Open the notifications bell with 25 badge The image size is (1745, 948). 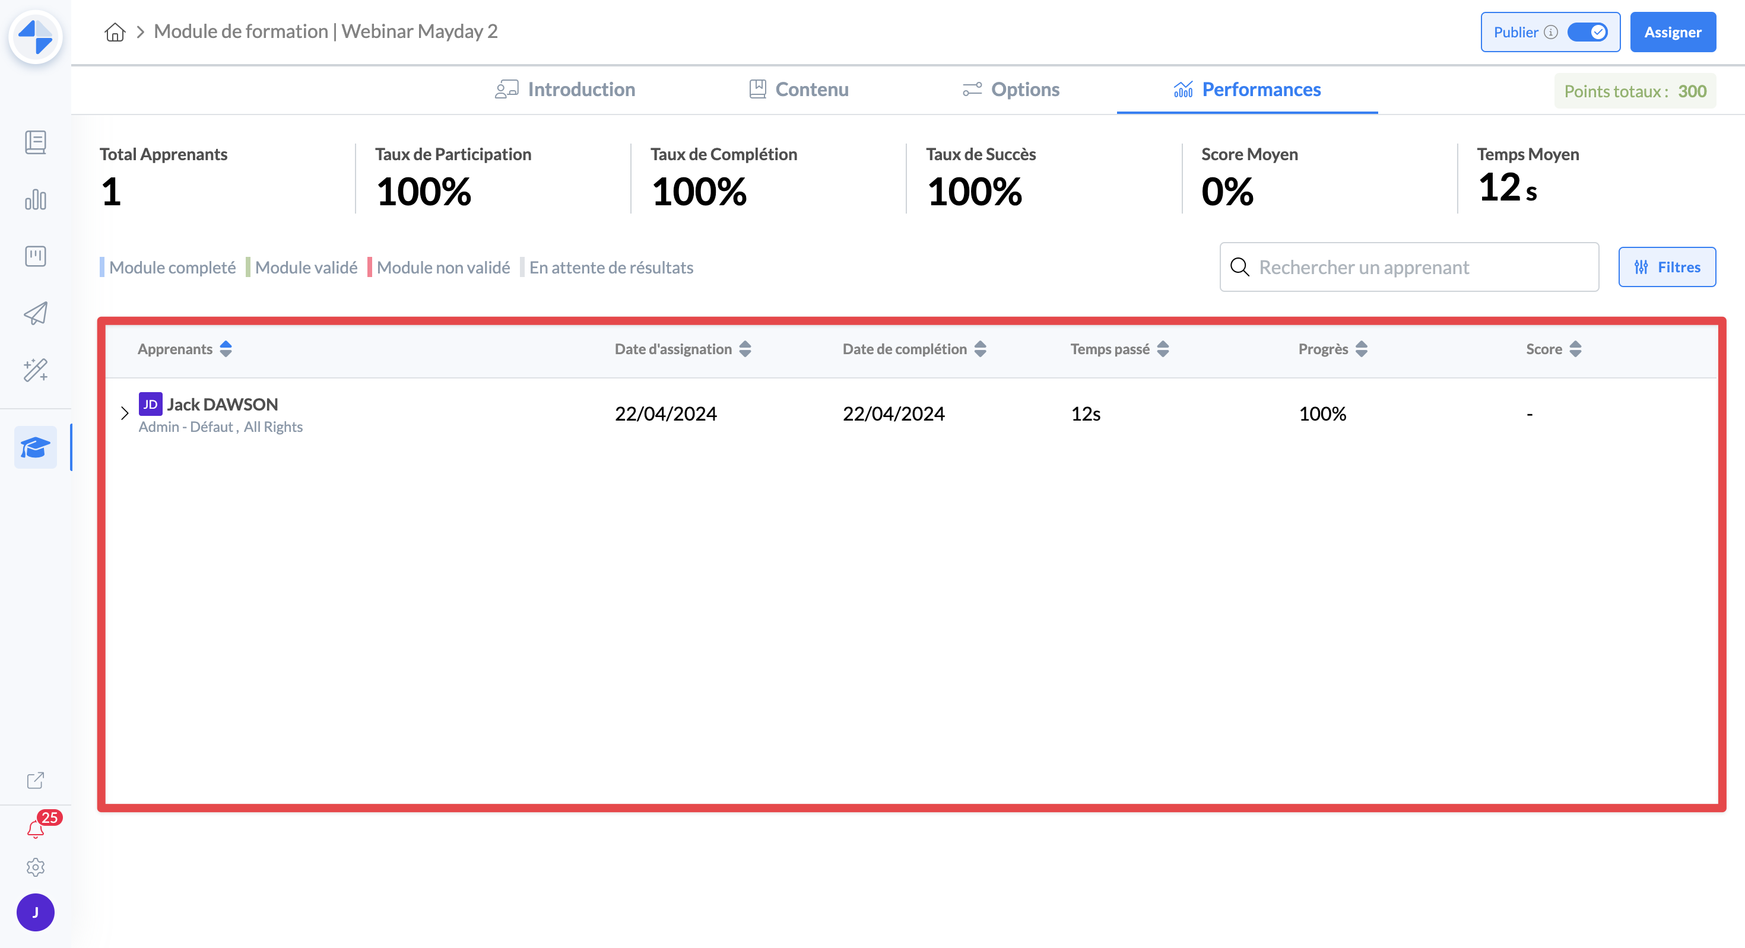35,828
